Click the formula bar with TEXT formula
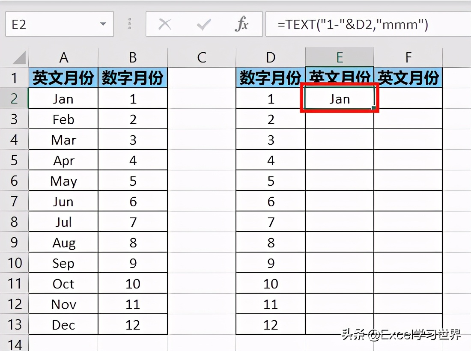This screenshot has height=351, width=471. point(368,24)
